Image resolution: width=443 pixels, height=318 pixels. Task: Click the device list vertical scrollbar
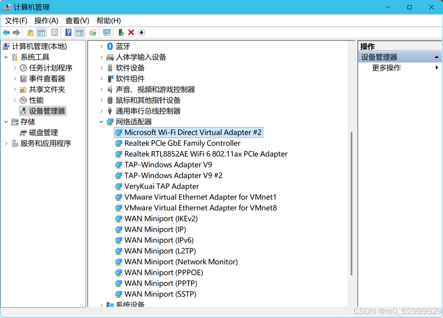point(351,204)
